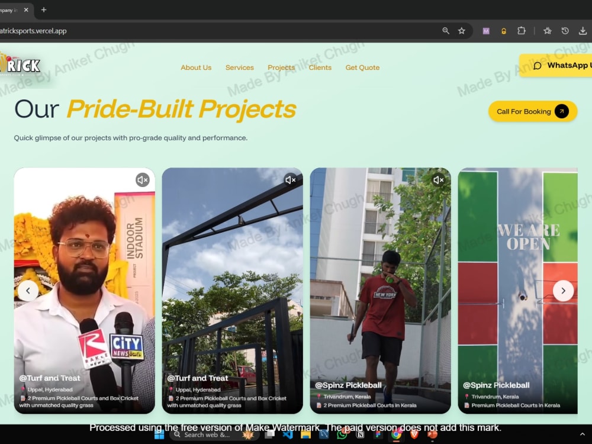Close the current browser tab
Image resolution: width=592 pixels, height=444 pixels.
26,10
